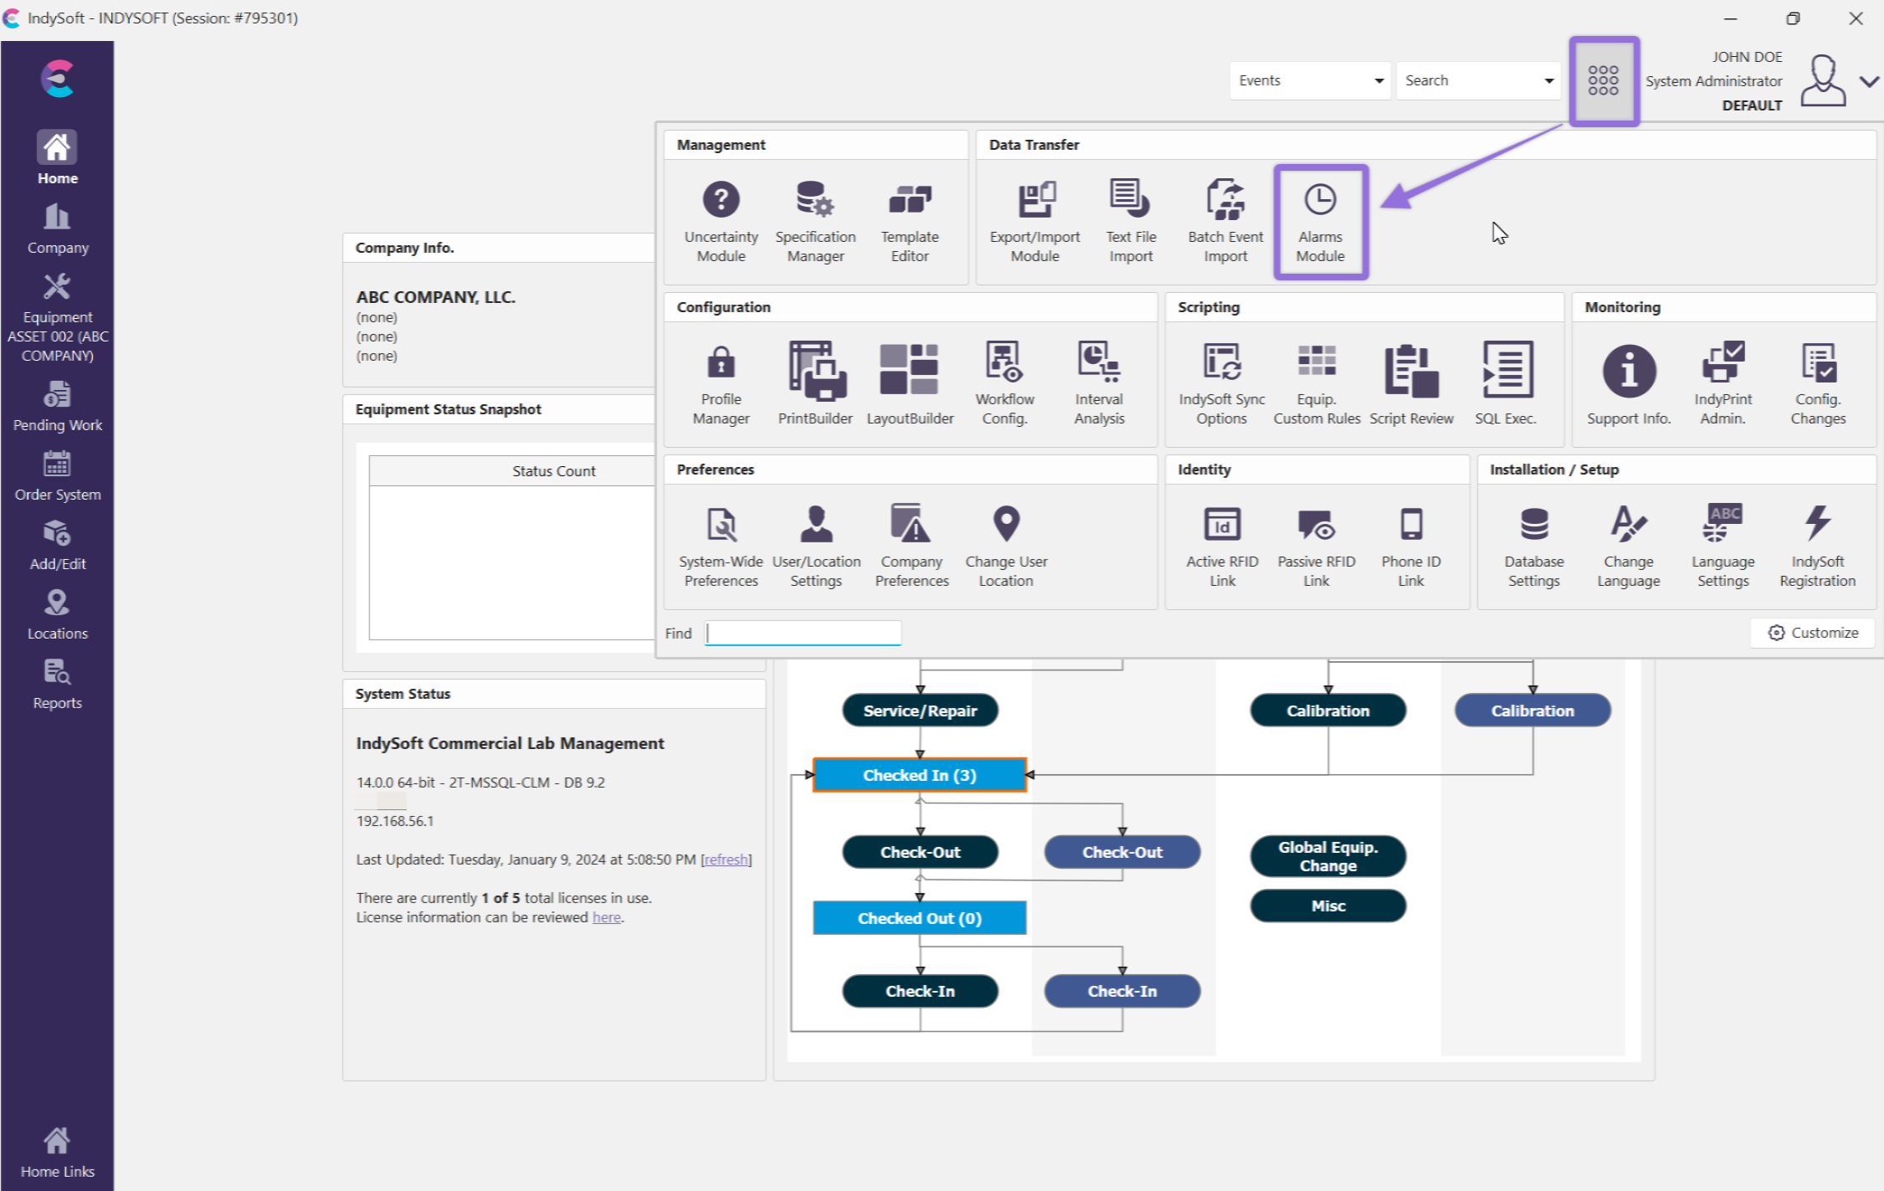Open Database Settings
The image size is (1884, 1191).
pos(1533,545)
